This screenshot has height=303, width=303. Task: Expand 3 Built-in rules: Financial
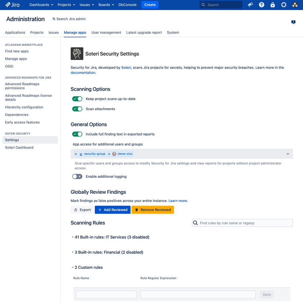[x=108, y=252]
